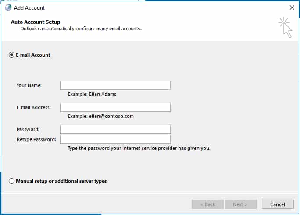Click the Outlook globe icon in title bar

[8, 7]
